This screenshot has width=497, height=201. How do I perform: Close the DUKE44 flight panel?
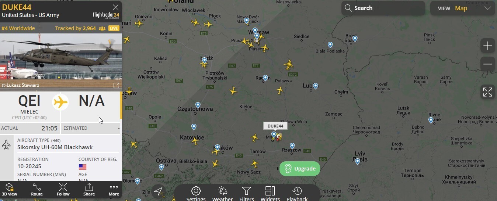tap(115, 7)
